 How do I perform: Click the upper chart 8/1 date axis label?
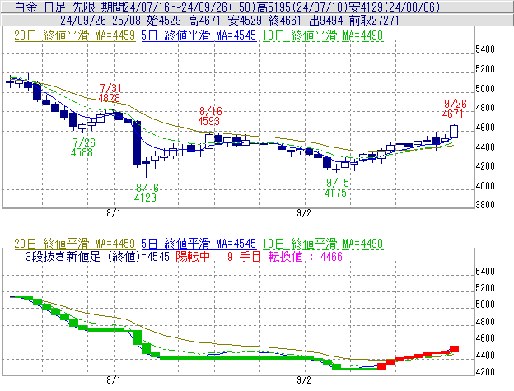pyautogui.click(x=114, y=213)
